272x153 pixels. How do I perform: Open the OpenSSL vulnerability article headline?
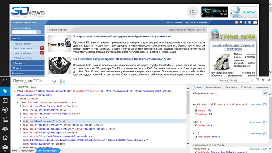click(122, 36)
